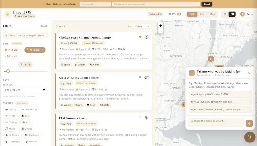Click in 'Describe the camp you want' box
Screen dimensions: 257x146
(216, 122)
